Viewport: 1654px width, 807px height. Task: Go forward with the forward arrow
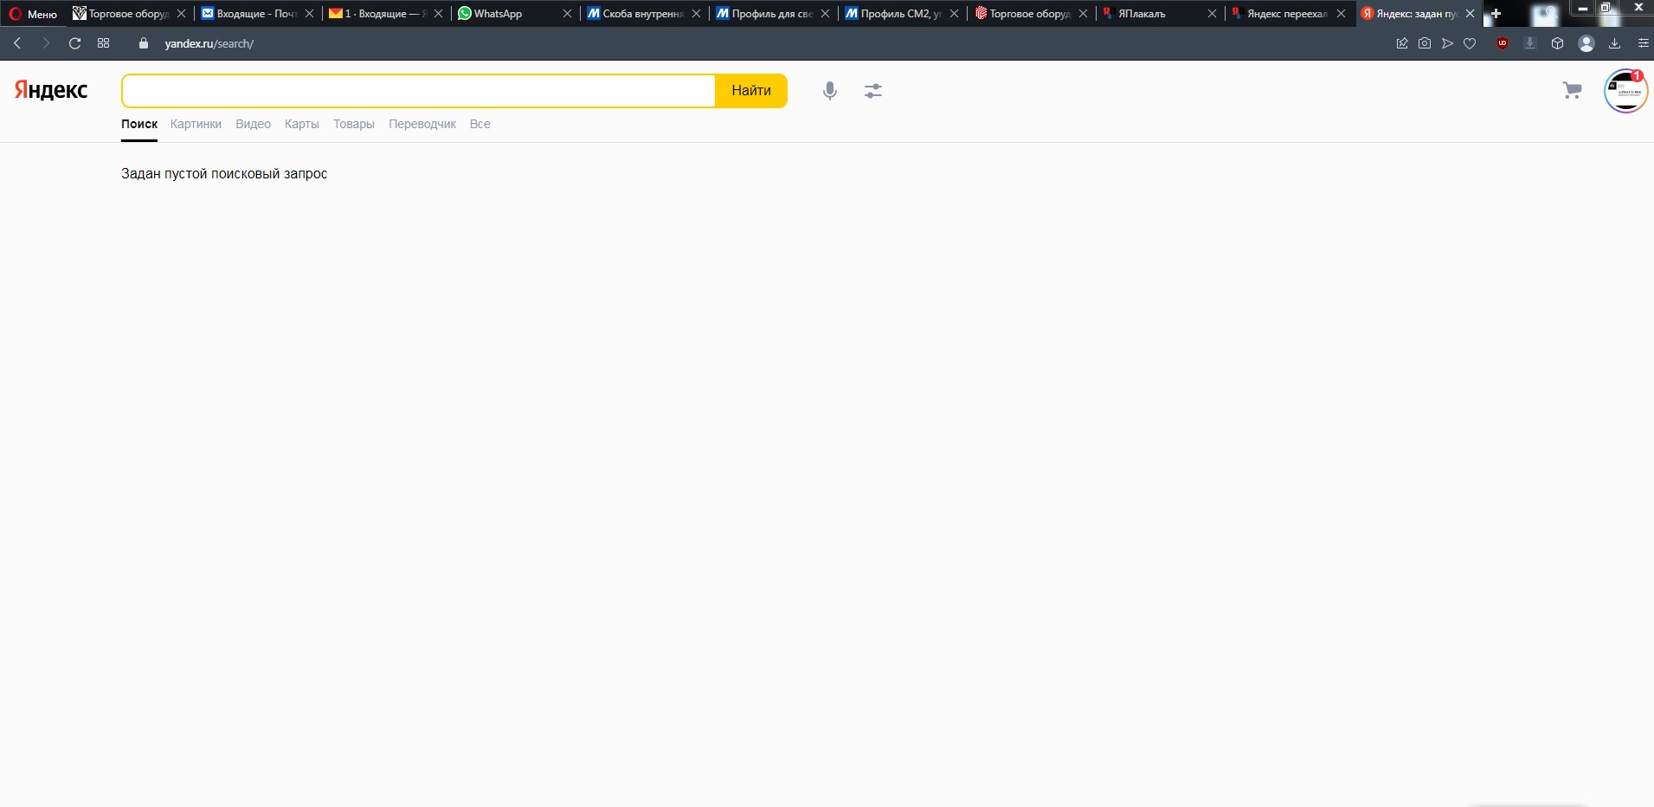(x=46, y=43)
